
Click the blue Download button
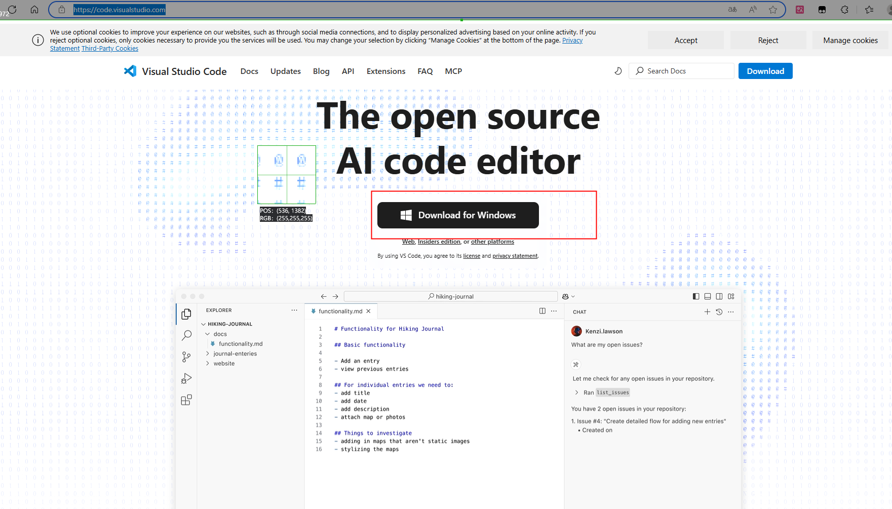[765, 71]
